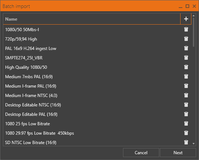199x160 pixels.
Task: Remove Medium 7mbs PAL (16:9) entry
Action: (x=186, y=76)
